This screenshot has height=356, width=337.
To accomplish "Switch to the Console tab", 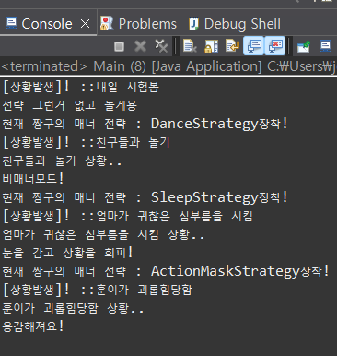I will click(x=47, y=24).
